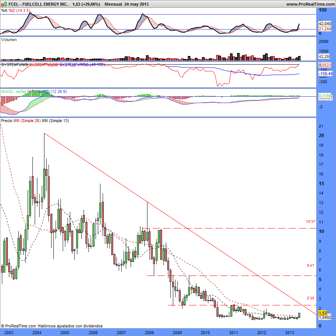Select the Mensual timeframe label
The width and height of the screenshot is (336, 336).
coord(113,4)
